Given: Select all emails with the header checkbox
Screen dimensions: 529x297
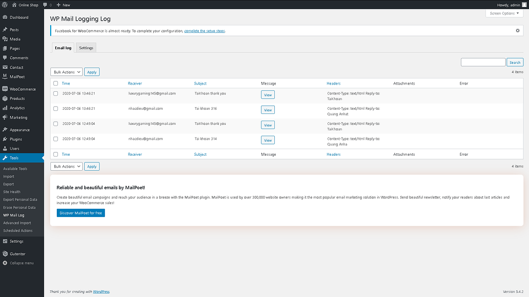Looking at the screenshot, I should pyautogui.click(x=56, y=83).
